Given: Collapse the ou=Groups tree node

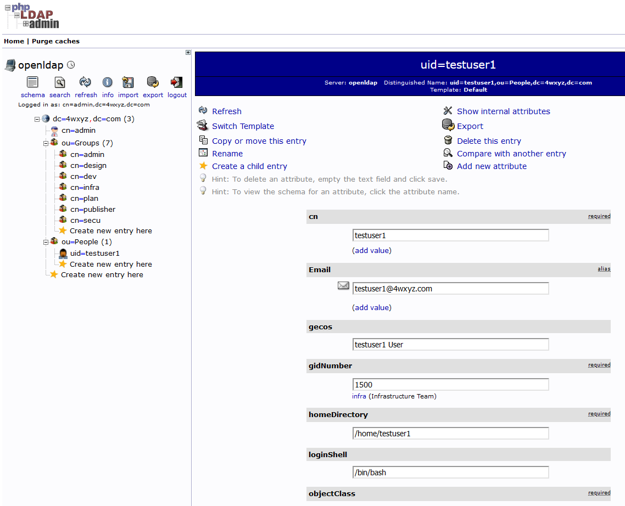Looking at the screenshot, I should [46, 143].
